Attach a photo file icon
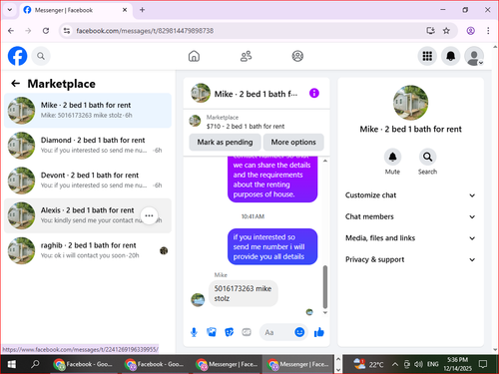Screen dimensions: 499x374 pos(212,332)
